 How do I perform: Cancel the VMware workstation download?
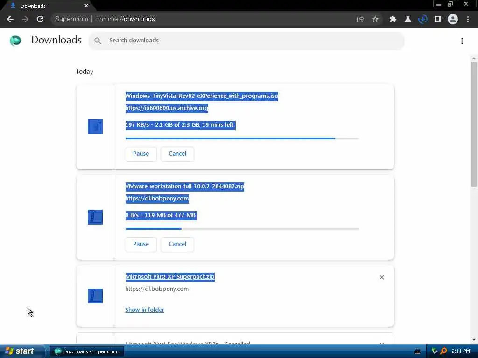coord(177,244)
